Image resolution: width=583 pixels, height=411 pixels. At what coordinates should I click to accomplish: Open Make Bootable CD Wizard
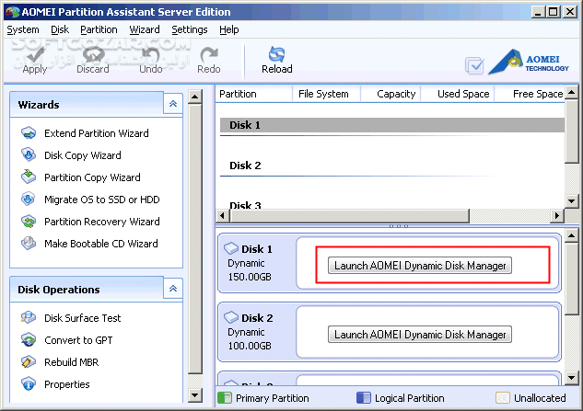[100, 244]
